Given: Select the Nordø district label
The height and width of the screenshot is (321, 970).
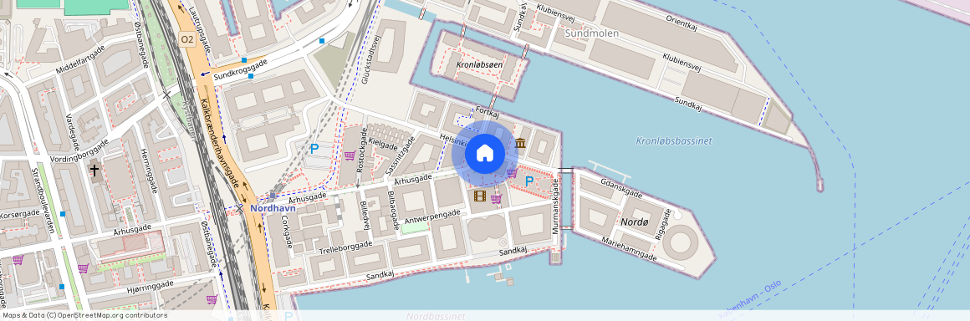Looking at the screenshot, I should 634,222.
